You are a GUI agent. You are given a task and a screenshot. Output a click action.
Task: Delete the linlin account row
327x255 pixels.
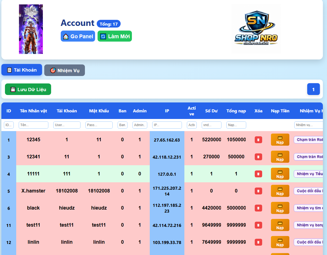[258, 242]
